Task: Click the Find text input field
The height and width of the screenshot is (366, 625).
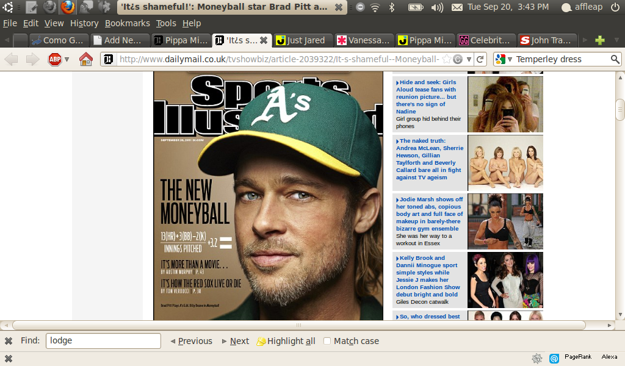Action: tap(103, 341)
